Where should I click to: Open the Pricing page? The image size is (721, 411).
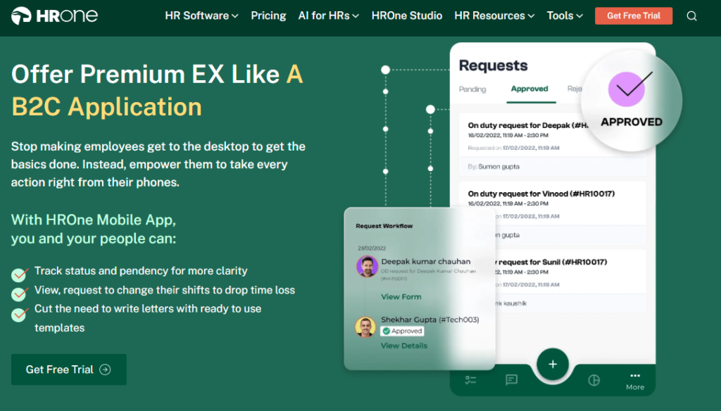coord(268,15)
